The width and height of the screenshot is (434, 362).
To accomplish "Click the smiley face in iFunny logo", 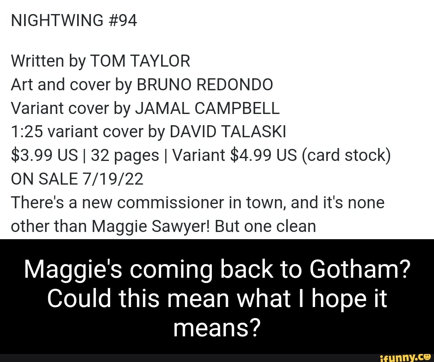I will (426, 356).
